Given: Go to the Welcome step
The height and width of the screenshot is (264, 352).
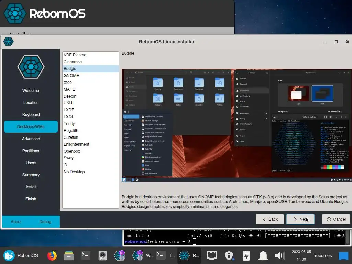Looking at the screenshot, I should tap(31, 91).
